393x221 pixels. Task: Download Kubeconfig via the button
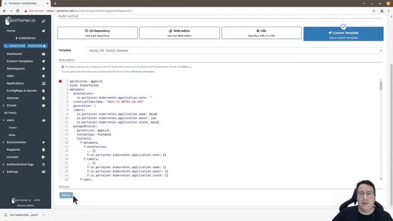coord(37,46)
